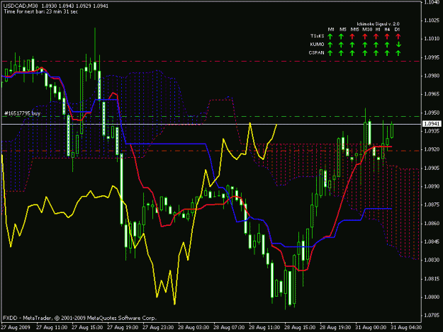Click the 1.0950 price axis label
Image resolution: width=443 pixels, height=332 pixels.
tap(432, 113)
